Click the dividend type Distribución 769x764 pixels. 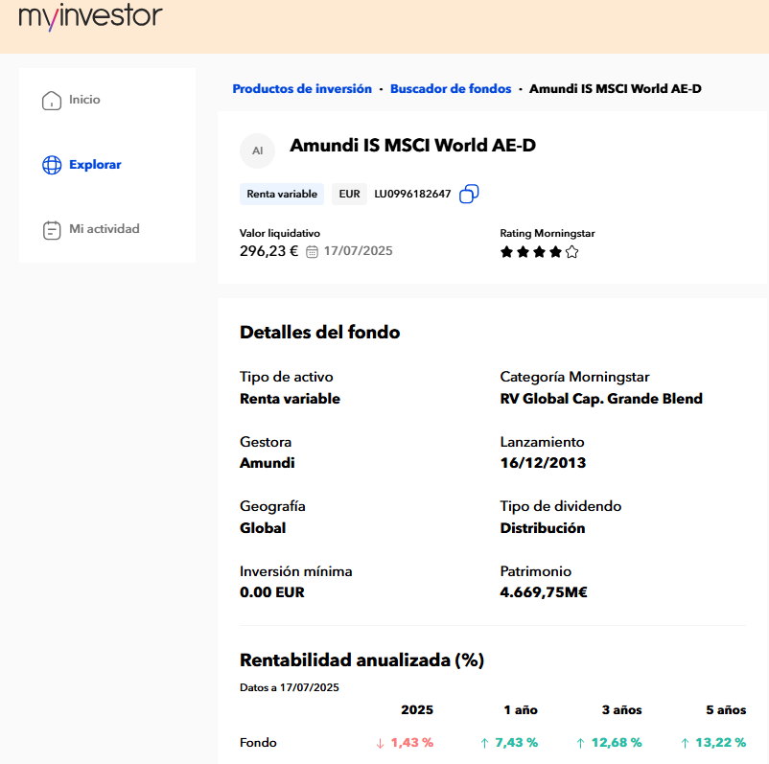pyautogui.click(x=543, y=528)
